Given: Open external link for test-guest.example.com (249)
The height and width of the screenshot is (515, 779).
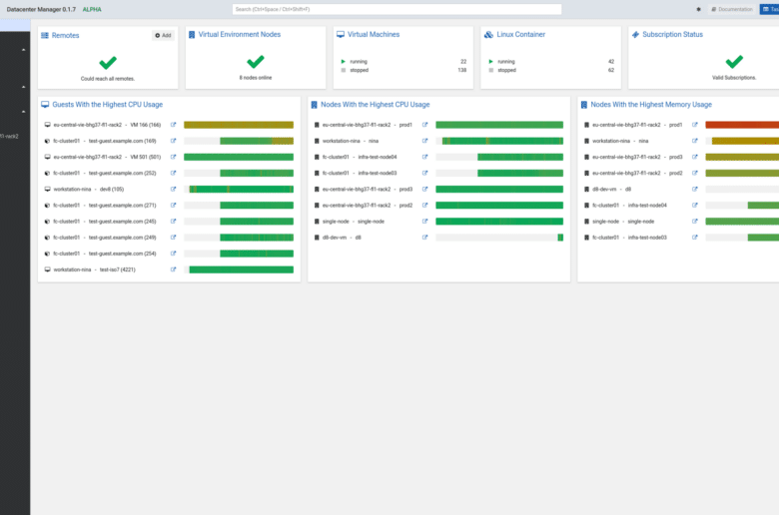Looking at the screenshot, I should click(174, 238).
